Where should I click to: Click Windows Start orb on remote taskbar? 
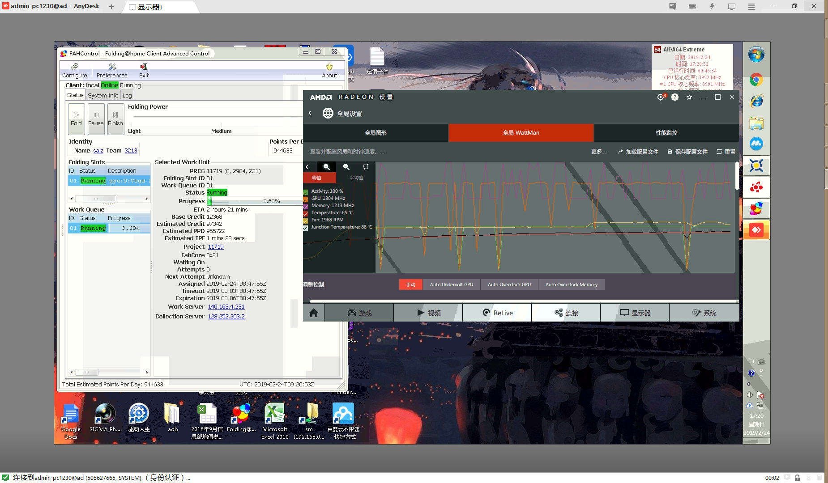[756, 55]
